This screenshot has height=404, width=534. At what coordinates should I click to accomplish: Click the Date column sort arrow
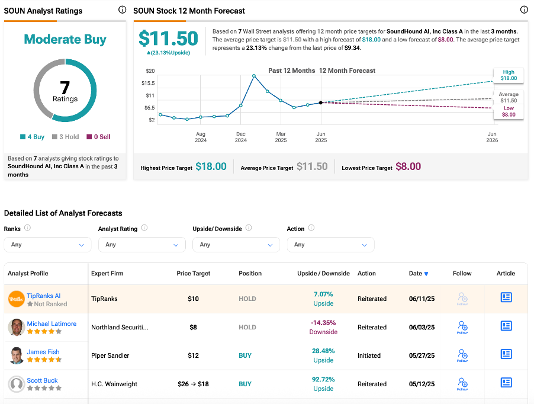pyautogui.click(x=426, y=274)
